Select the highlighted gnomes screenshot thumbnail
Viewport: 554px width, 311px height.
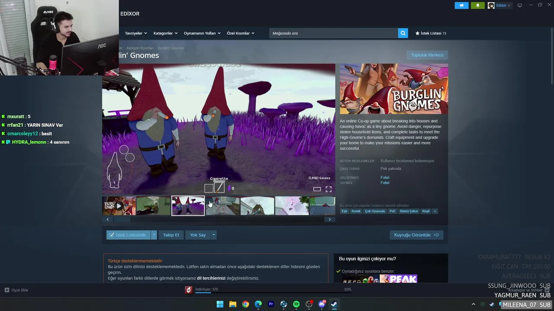(x=188, y=206)
